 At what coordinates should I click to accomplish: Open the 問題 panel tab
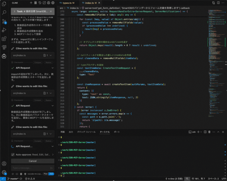(x=63, y=132)
